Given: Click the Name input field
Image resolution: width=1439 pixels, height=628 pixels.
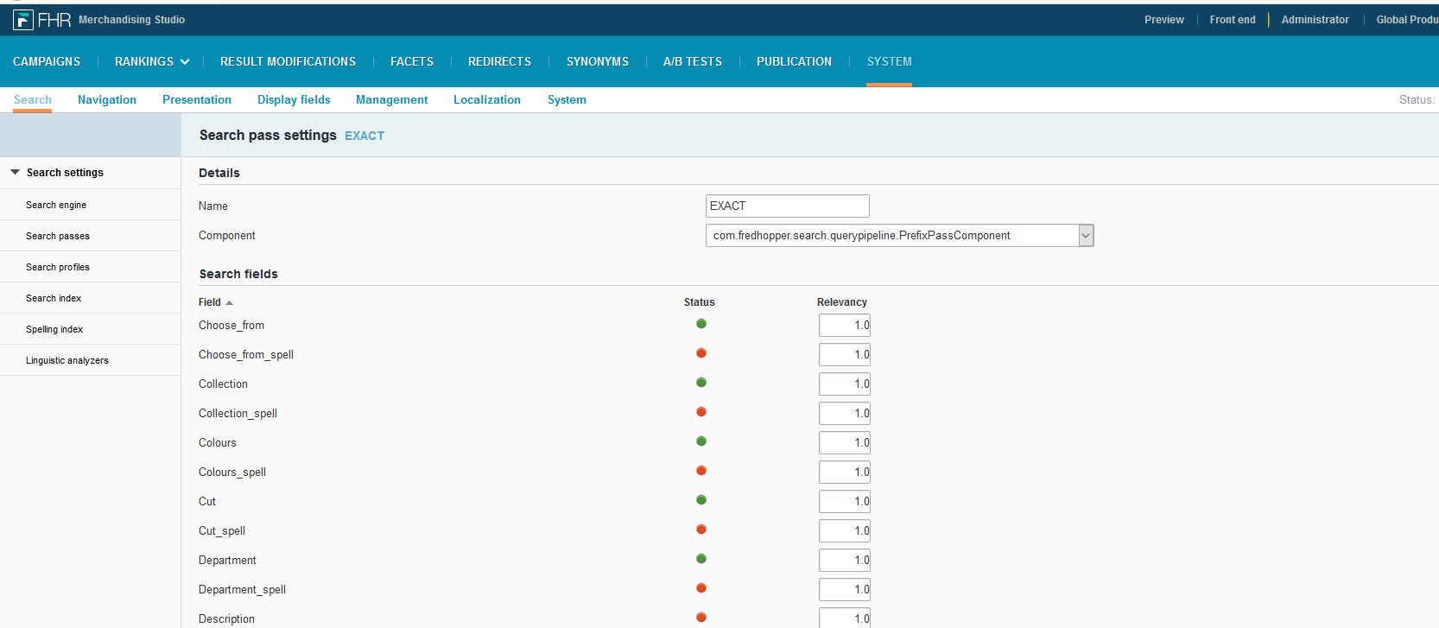Looking at the screenshot, I should click(x=788, y=206).
